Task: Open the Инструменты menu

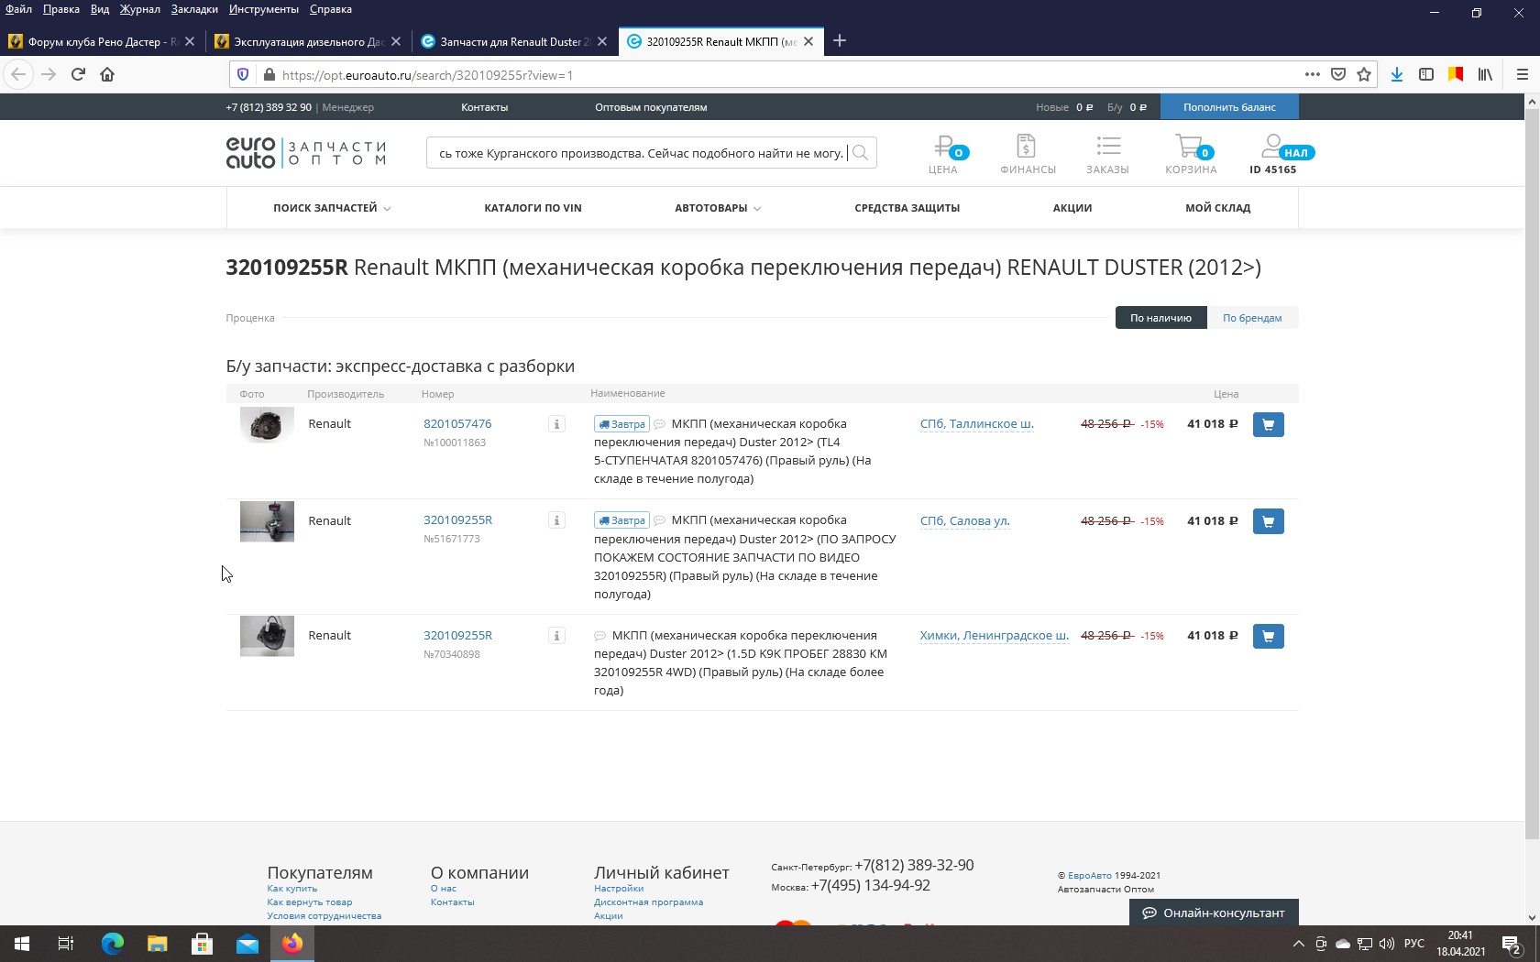Action: point(264,9)
